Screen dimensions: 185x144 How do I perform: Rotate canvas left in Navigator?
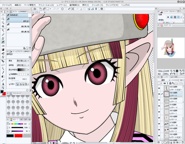pyautogui.click(x=171, y=74)
